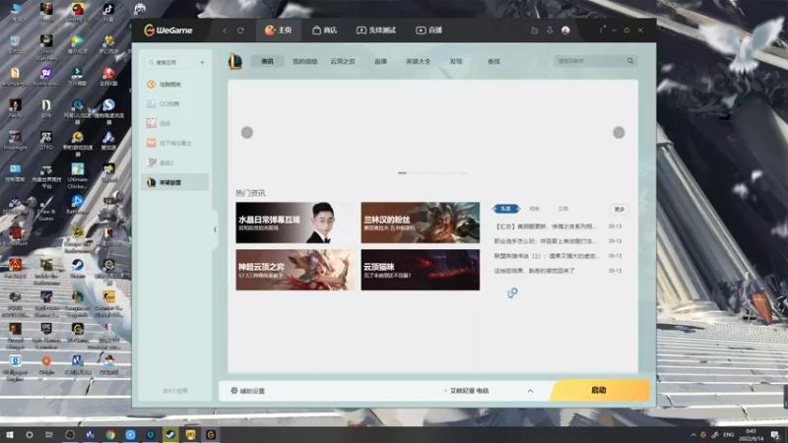Show next banner slide
Viewport: 788px width, 443px height.
619,133
